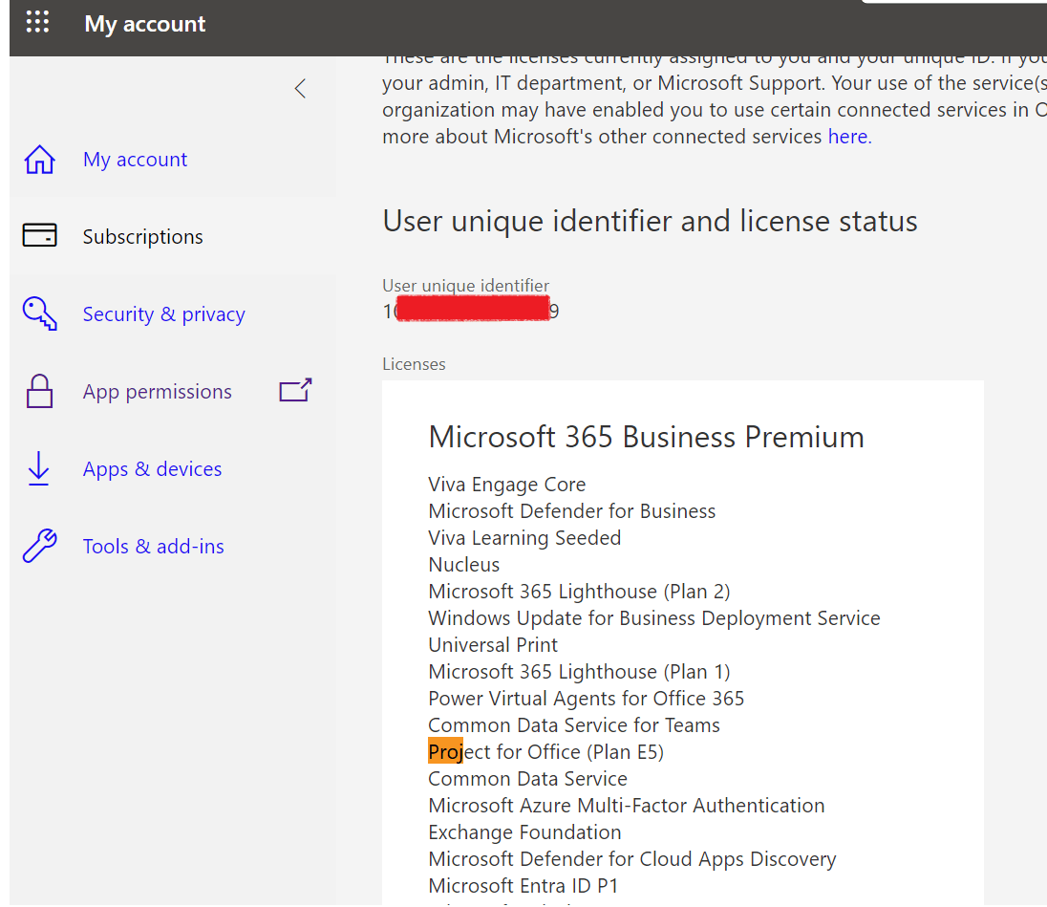The width and height of the screenshot is (1047, 907).
Task: Select 'Microsoft Defender for Business' entry
Action: 571,511
